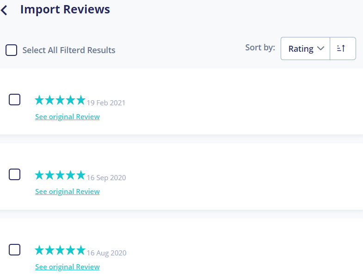
Task: Select the 19 Feb 2021 review checkbox
Action: 15,99
